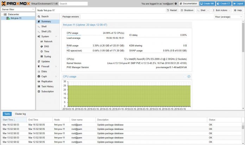This screenshot has height=145, width=245.
Task: Open the Bulk Actions dropdown
Action: pyautogui.click(x=221, y=10)
